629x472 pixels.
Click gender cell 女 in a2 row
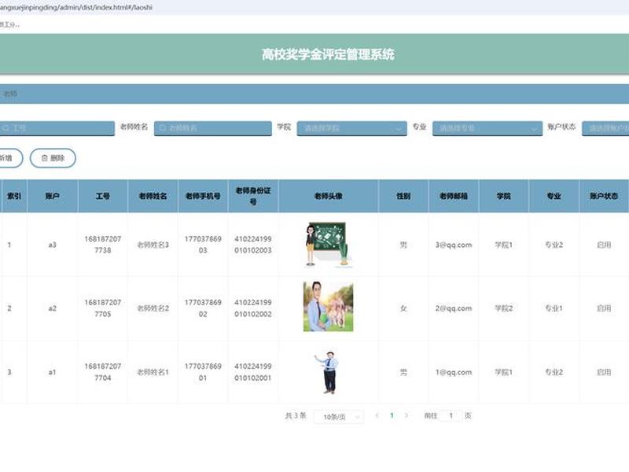tap(403, 308)
